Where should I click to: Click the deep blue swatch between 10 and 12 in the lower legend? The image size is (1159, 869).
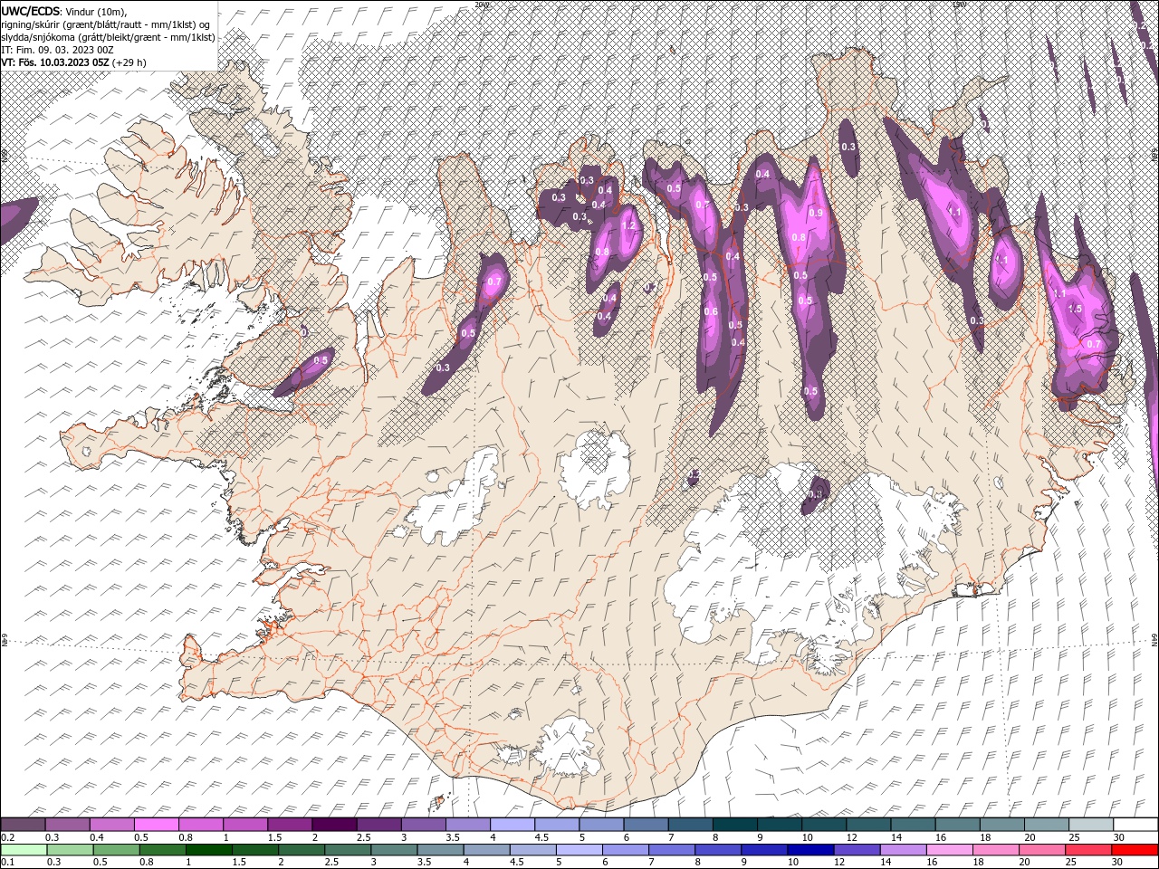click(x=811, y=850)
